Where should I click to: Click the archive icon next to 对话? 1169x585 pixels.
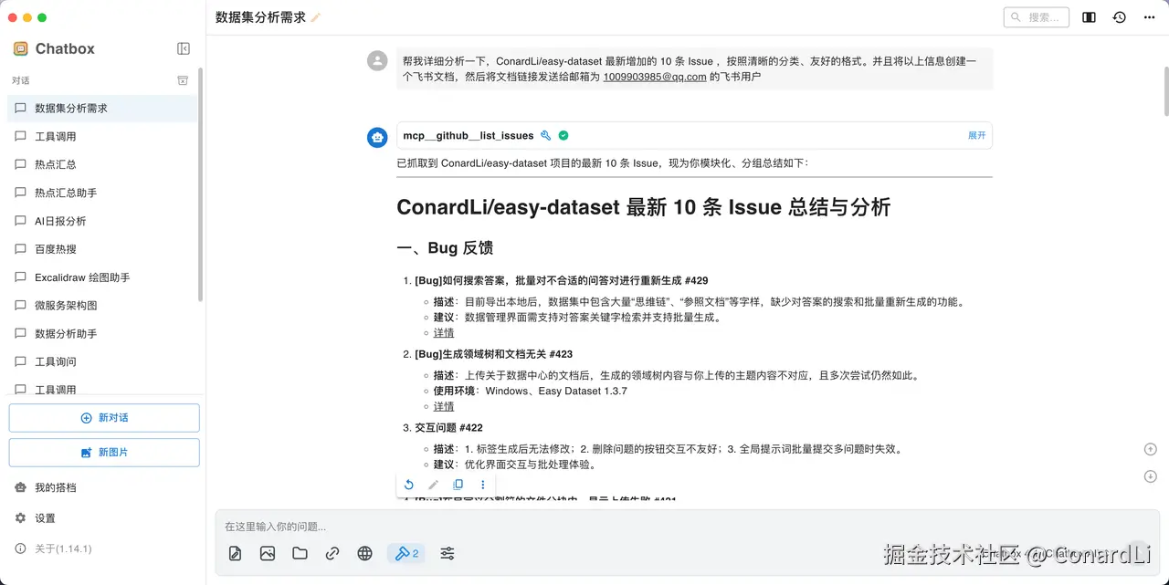(x=183, y=80)
